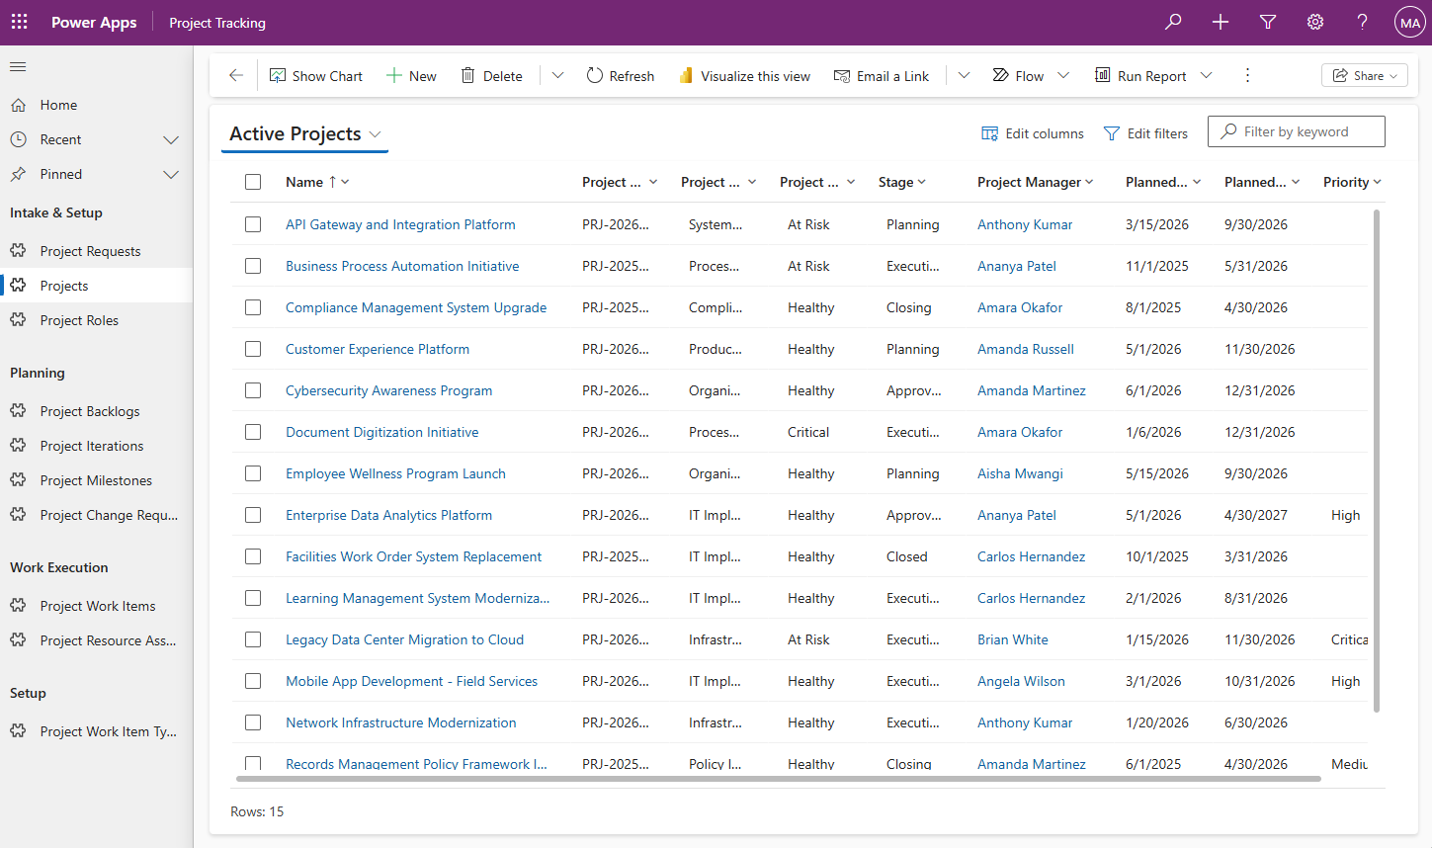Check the Compliance Management System Upgrade row
The width and height of the screenshot is (1432, 848).
[x=253, y=307]
